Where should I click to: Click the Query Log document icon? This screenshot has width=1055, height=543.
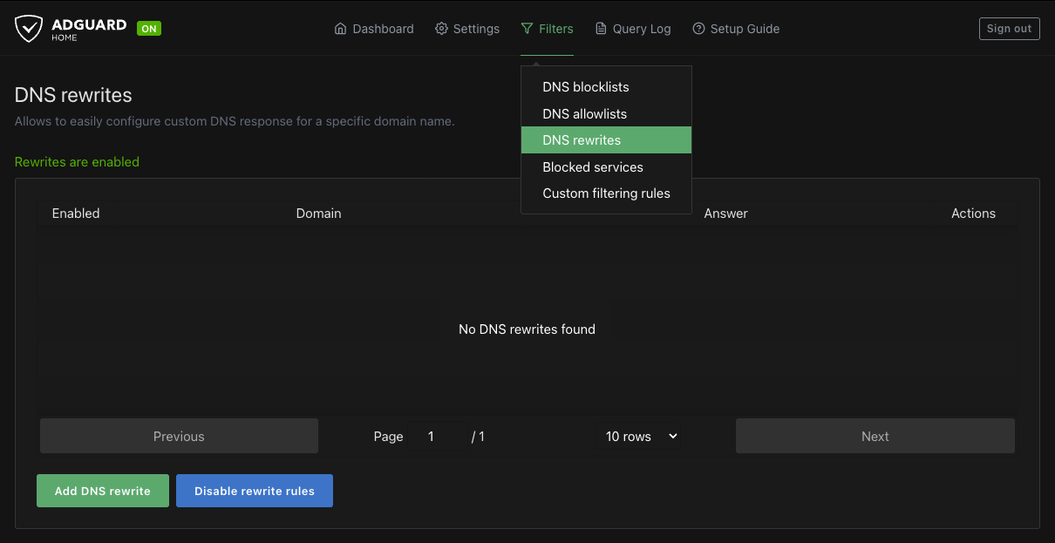[x=601, y=29]
